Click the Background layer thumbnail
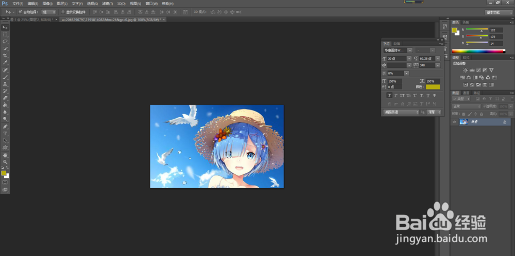The image size is (515, 256). (464, 122)
